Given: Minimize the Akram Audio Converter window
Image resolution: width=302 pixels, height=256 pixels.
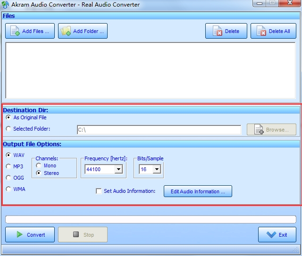Looking at the screenshot, I should pos(260,3).
